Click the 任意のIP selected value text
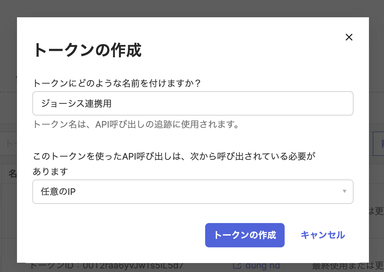 (x=58, y=192)
